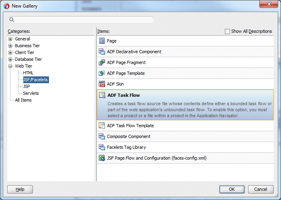Click the ADF Task Flow icon
281x200 pixels.
102,95
